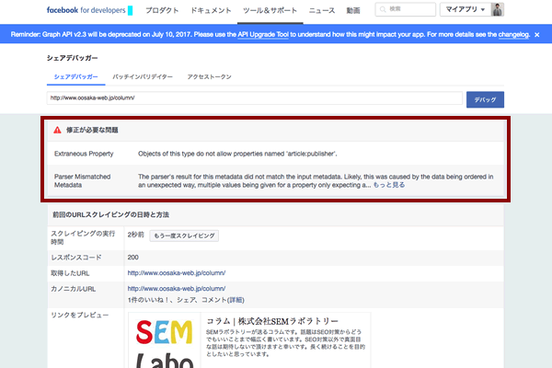Select the response code value 200
The image size is (552, 368).
(133, 258)
